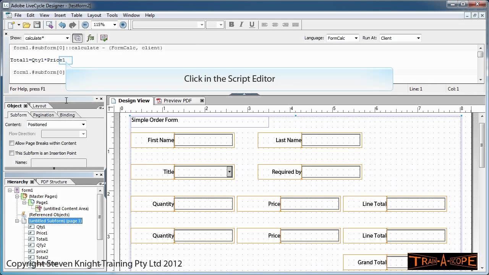Open the Title dropdown field on form

click(x=229, y=172)
